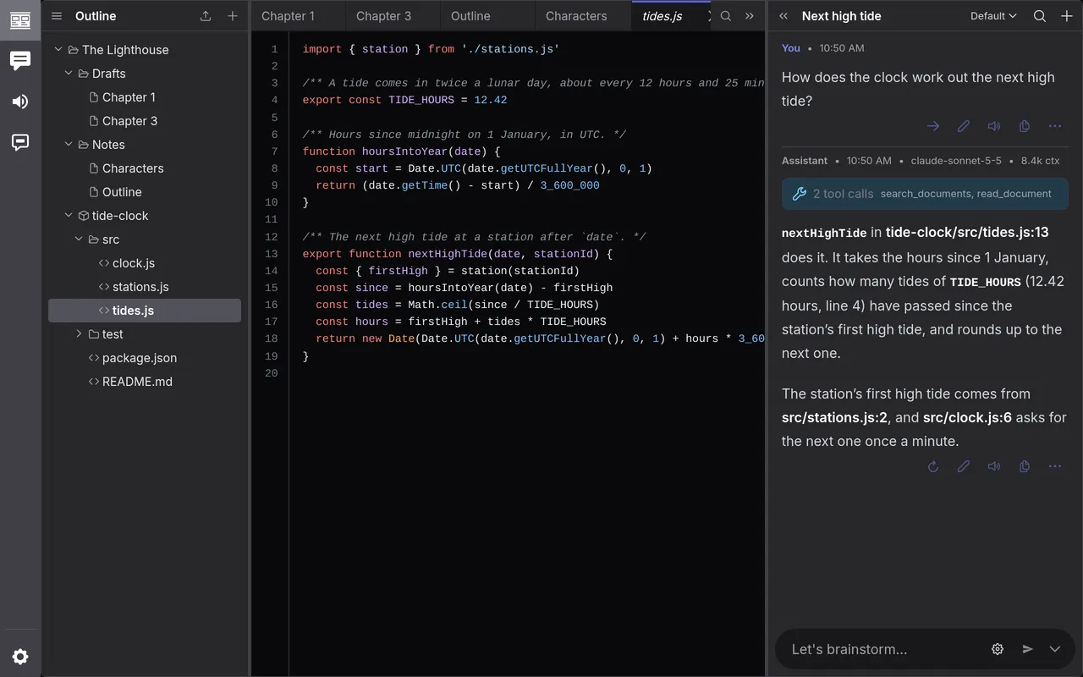Search chats using the chat panel search icon
1083x677 pixels.
pos(1040,16)
